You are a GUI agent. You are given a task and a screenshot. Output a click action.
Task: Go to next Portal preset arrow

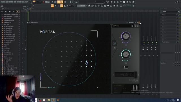(x=138, y=26)
